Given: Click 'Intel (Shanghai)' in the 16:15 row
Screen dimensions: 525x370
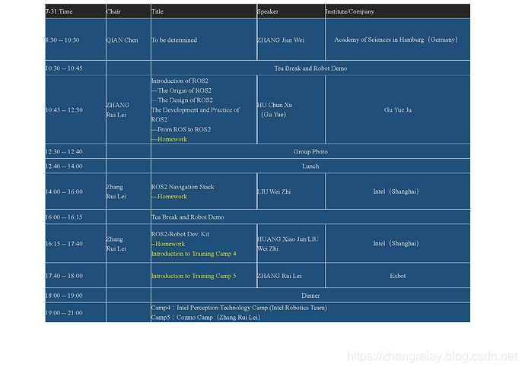Looking at the screenshot, I should pos(397,244).
